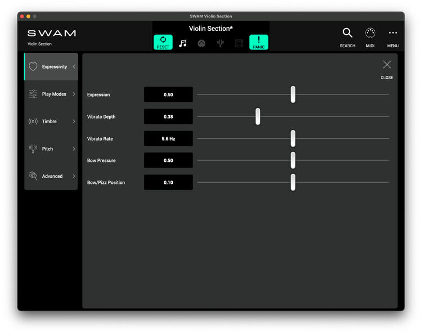422x334 pixels.
Task: Click the Bow Pressure 0.50 value box
Action: tap(168, 160)
